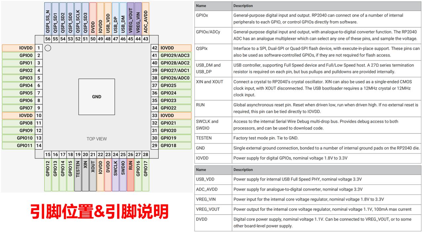The width and height of the screenshot is (423, 233).
Task: Click the VREG_VIN pin label on the chip diagram
Action: (138, 18)
